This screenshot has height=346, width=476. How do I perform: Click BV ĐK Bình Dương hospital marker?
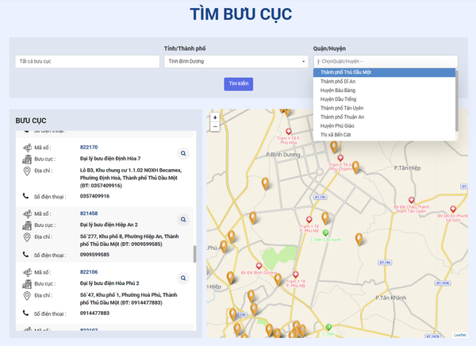(259, 266)
